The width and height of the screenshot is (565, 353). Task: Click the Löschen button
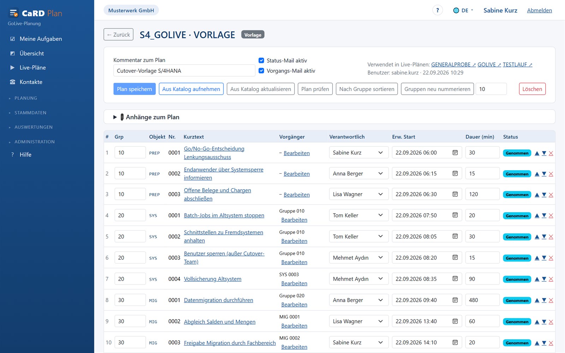(532, 89)
